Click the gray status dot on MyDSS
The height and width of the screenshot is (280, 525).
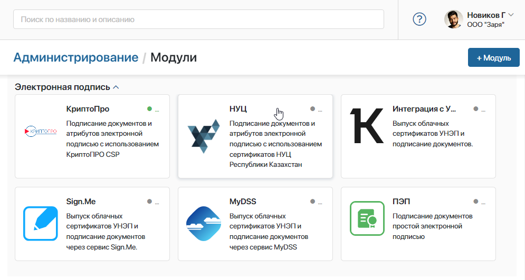[312, 201]
